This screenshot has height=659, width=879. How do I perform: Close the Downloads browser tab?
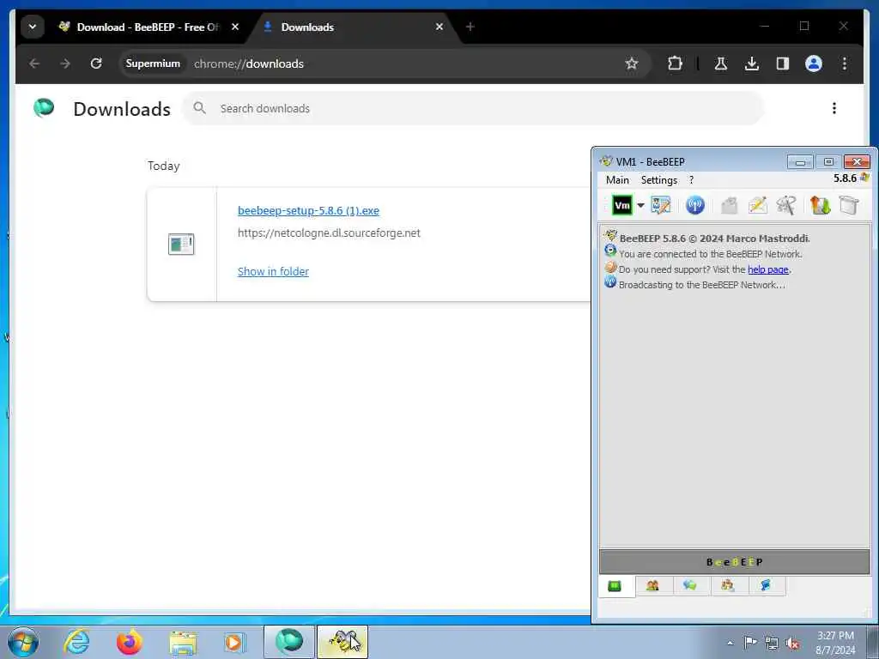(x=439, y=27)
